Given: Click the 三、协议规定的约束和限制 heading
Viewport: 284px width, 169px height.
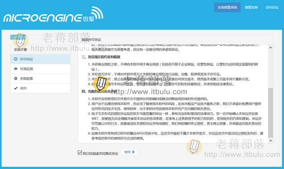Looking at the screenshot, I should pos(101,57).
